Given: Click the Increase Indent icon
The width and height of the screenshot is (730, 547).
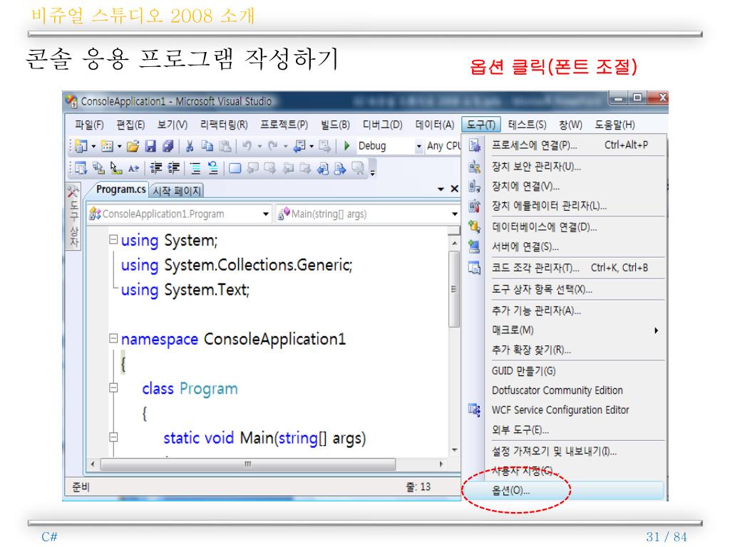Looking at the screenshot, I should point(174,167).
